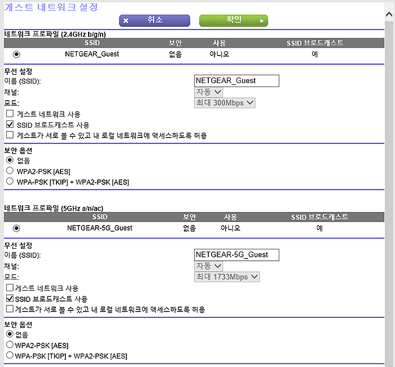Click NETGEAR_Guest SSID cell in 2.4GHz table
Image resolution: width=395 pixels, height=367 pixels.
(x=92, y=54)
